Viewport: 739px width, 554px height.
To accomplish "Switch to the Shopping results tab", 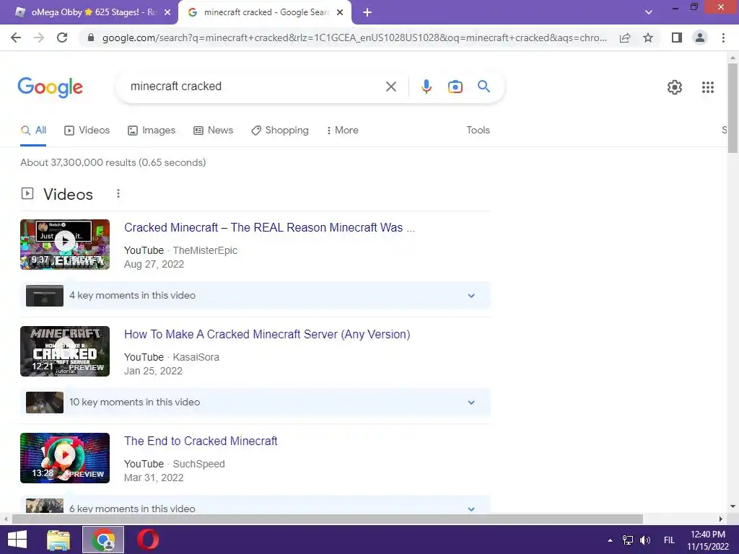I will pos(280,131).
